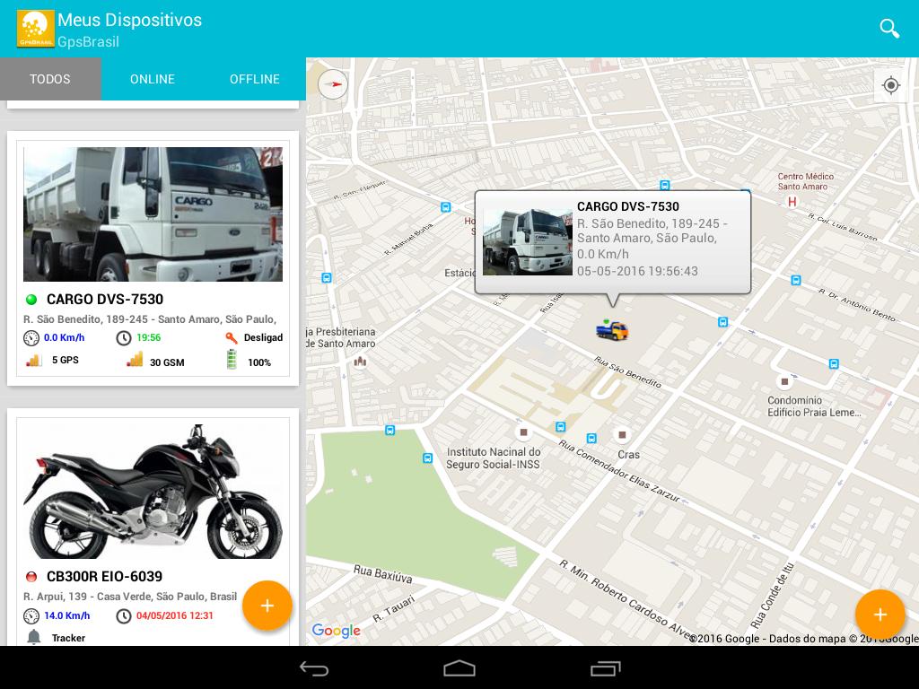Tap Presbiteriana de Santo Amaro church marker
Image resolution: width=919 pixels, height=689 pixels.
pyautogui.click(x=360, y=362)
